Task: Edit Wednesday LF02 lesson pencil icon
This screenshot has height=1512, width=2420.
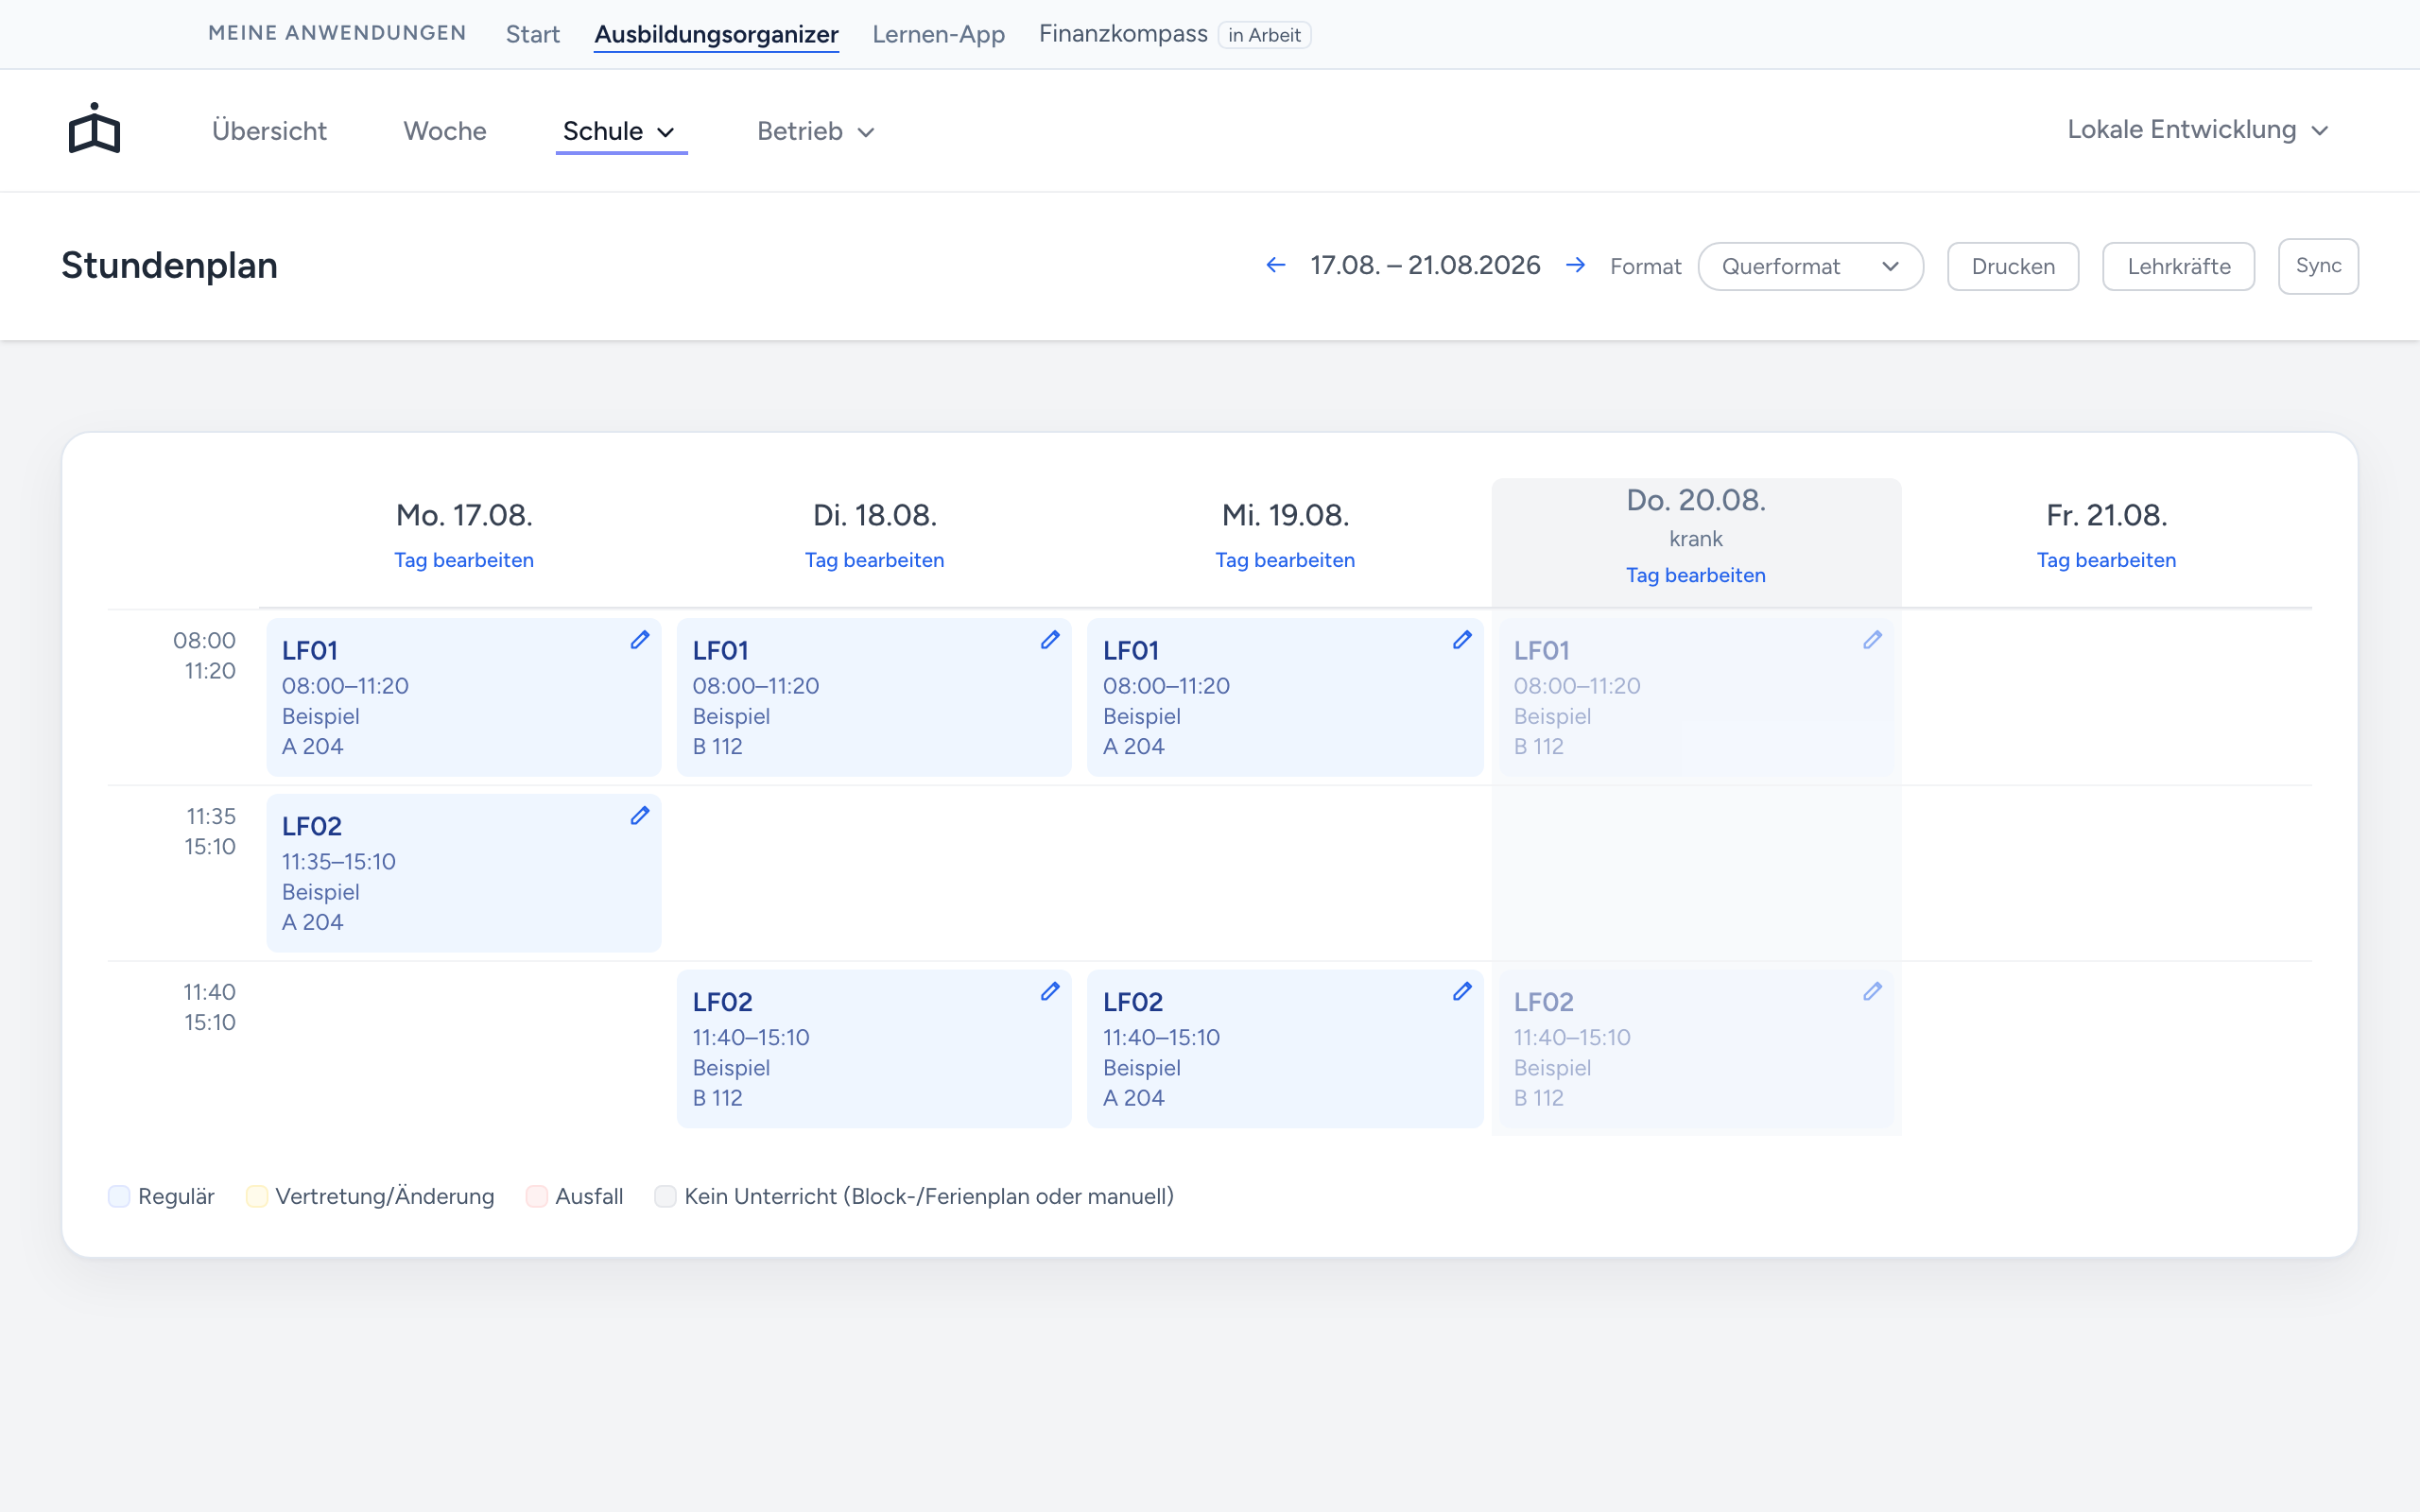Action: point(1462,992)
